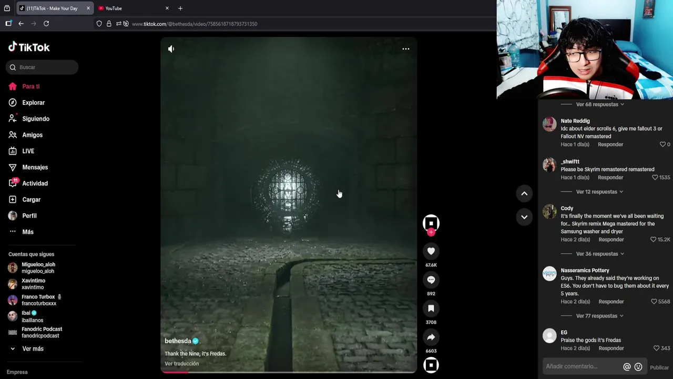Like Cody's comment
Viewport: 673px width, 379px height.
653,240
